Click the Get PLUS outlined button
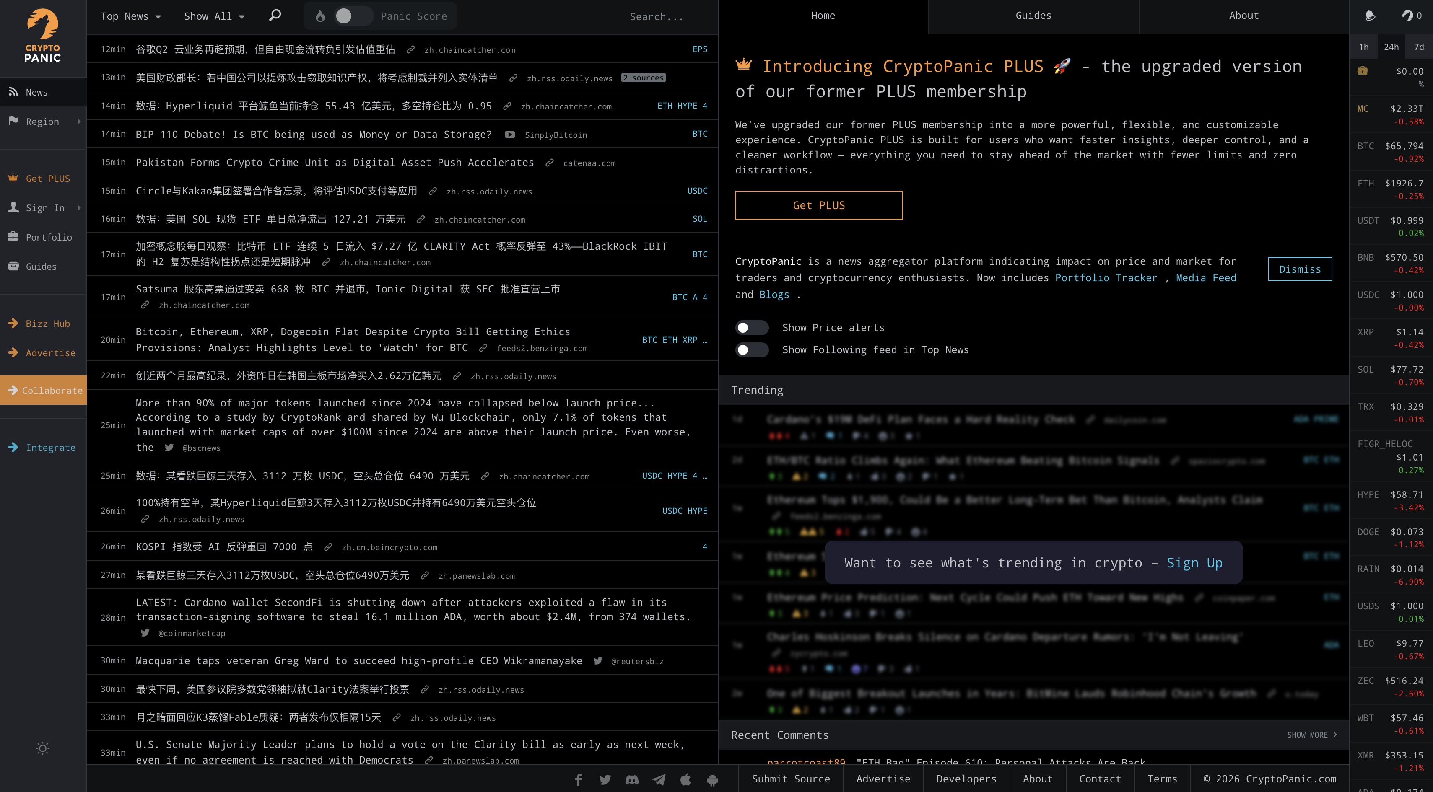The image size is (1433, 792). (x=819, y=205)
